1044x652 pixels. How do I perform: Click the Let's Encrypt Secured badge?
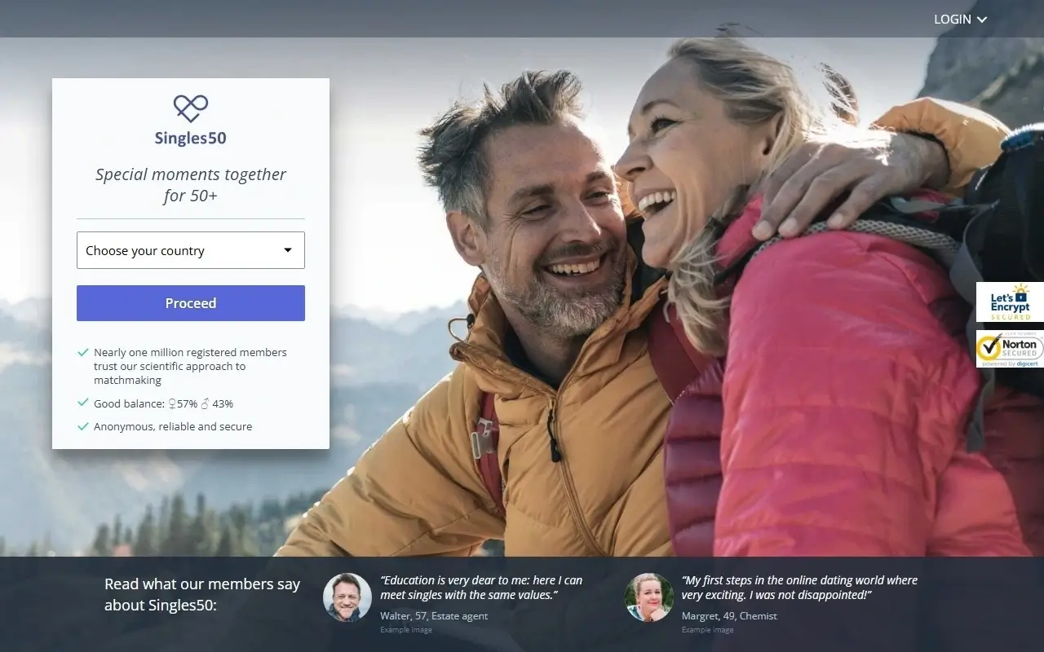pyautogui.click(x=1010, y=302)
